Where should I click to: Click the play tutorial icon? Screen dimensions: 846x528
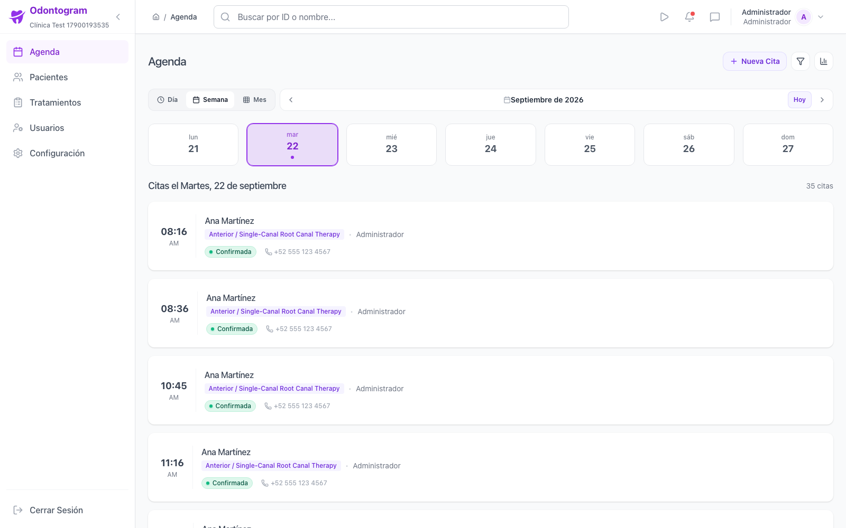(x=664, y=17)
